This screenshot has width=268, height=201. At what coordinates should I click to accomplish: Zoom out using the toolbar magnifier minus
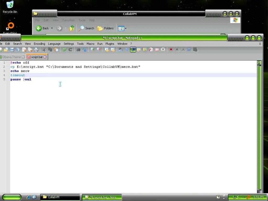99,49
